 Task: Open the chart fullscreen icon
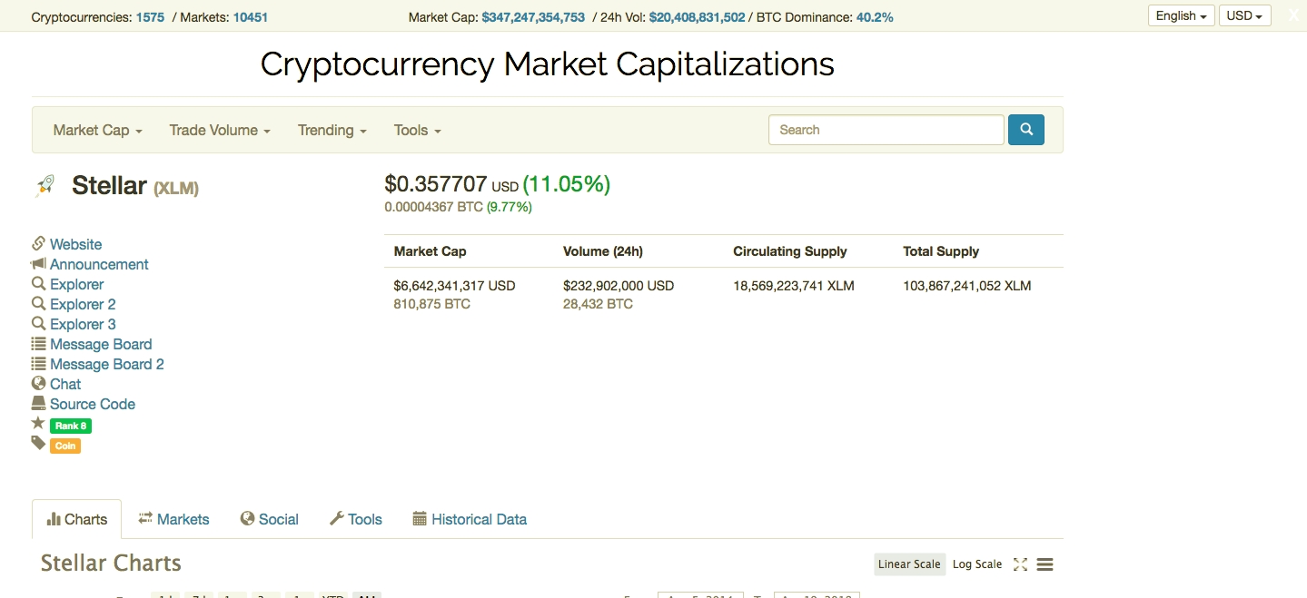coord(1020,564)
